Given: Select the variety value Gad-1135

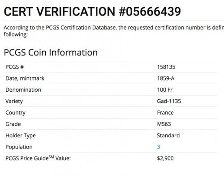Looking at the screenshot, I should click(169, 101).
